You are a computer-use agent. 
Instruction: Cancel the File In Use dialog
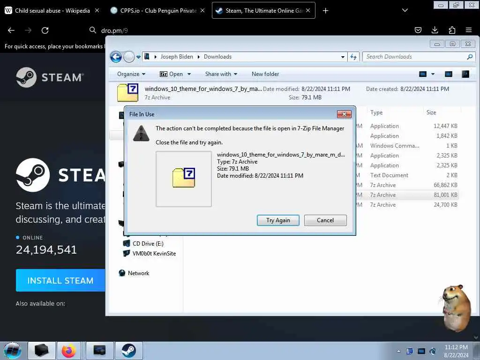click(325, 220)
